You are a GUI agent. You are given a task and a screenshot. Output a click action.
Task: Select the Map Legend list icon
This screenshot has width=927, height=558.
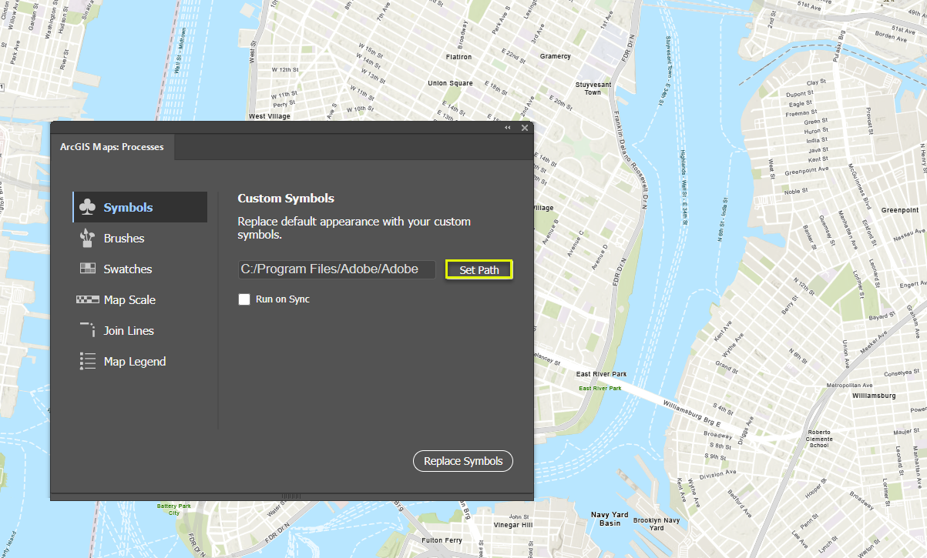tap(88, 362)
